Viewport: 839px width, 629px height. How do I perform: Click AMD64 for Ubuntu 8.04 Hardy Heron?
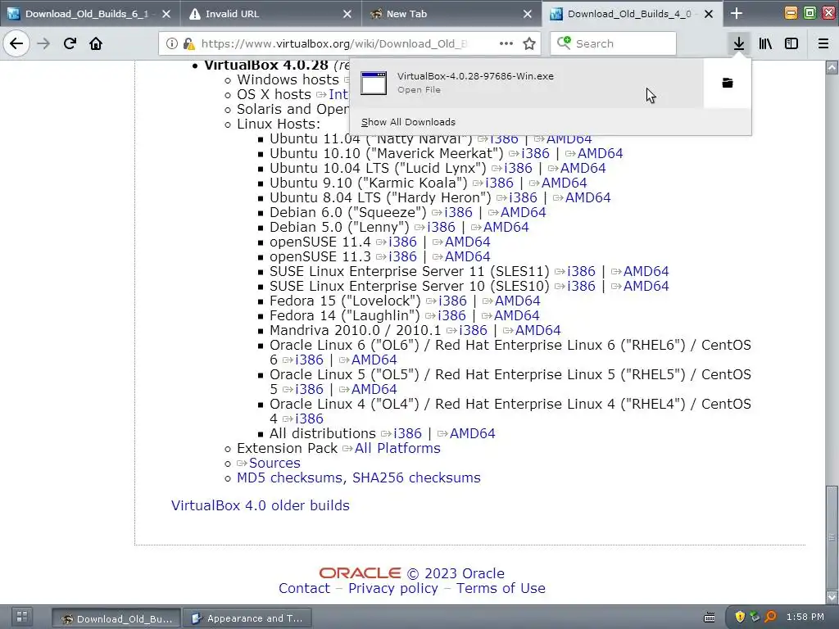pos(587,198)
